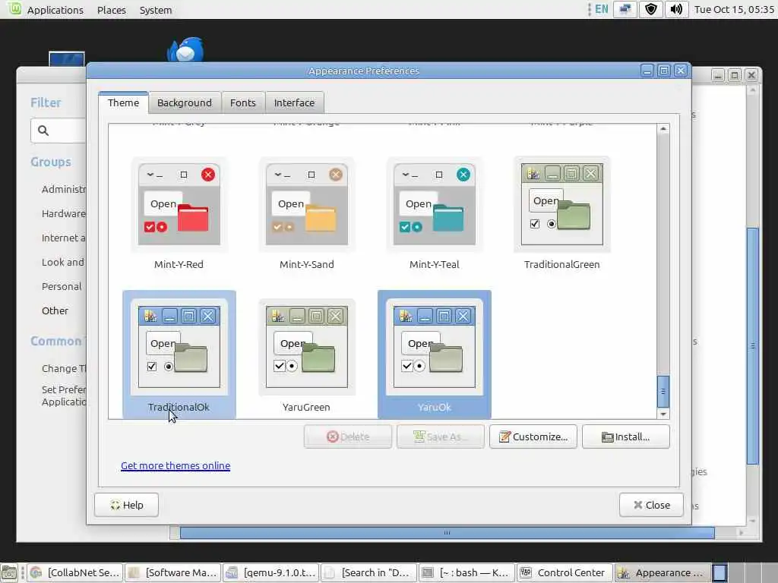Click the Install button package icon
This screenshot has width=778, height=583.
pos(607,437)
